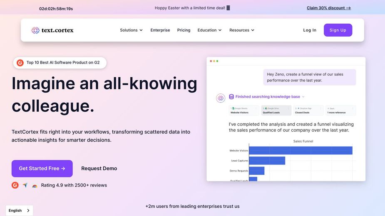
Task: Click the Capterra arrow icon beside rating
Action: tap(25, 185)
